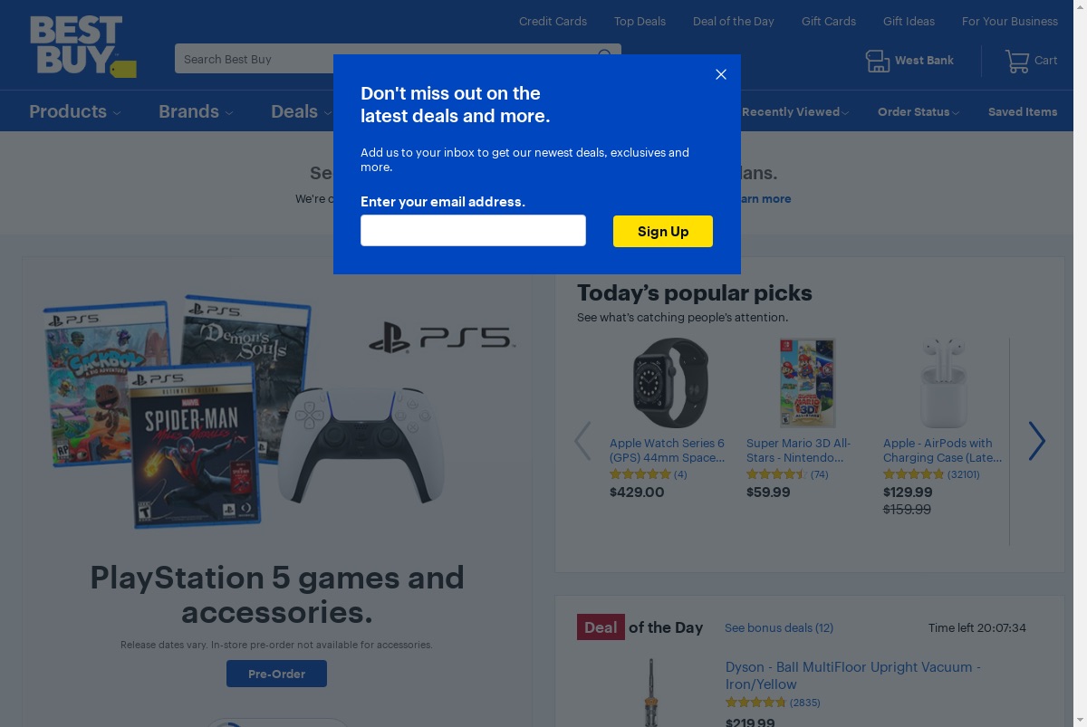
Task: Open See bonus deals (12) link
Action: tap(779, 627)
